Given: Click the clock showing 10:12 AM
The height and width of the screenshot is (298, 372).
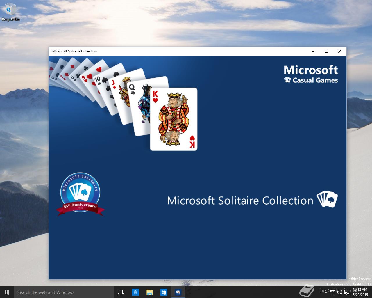Looking at the screenshot, I should (x=360, y=292).
